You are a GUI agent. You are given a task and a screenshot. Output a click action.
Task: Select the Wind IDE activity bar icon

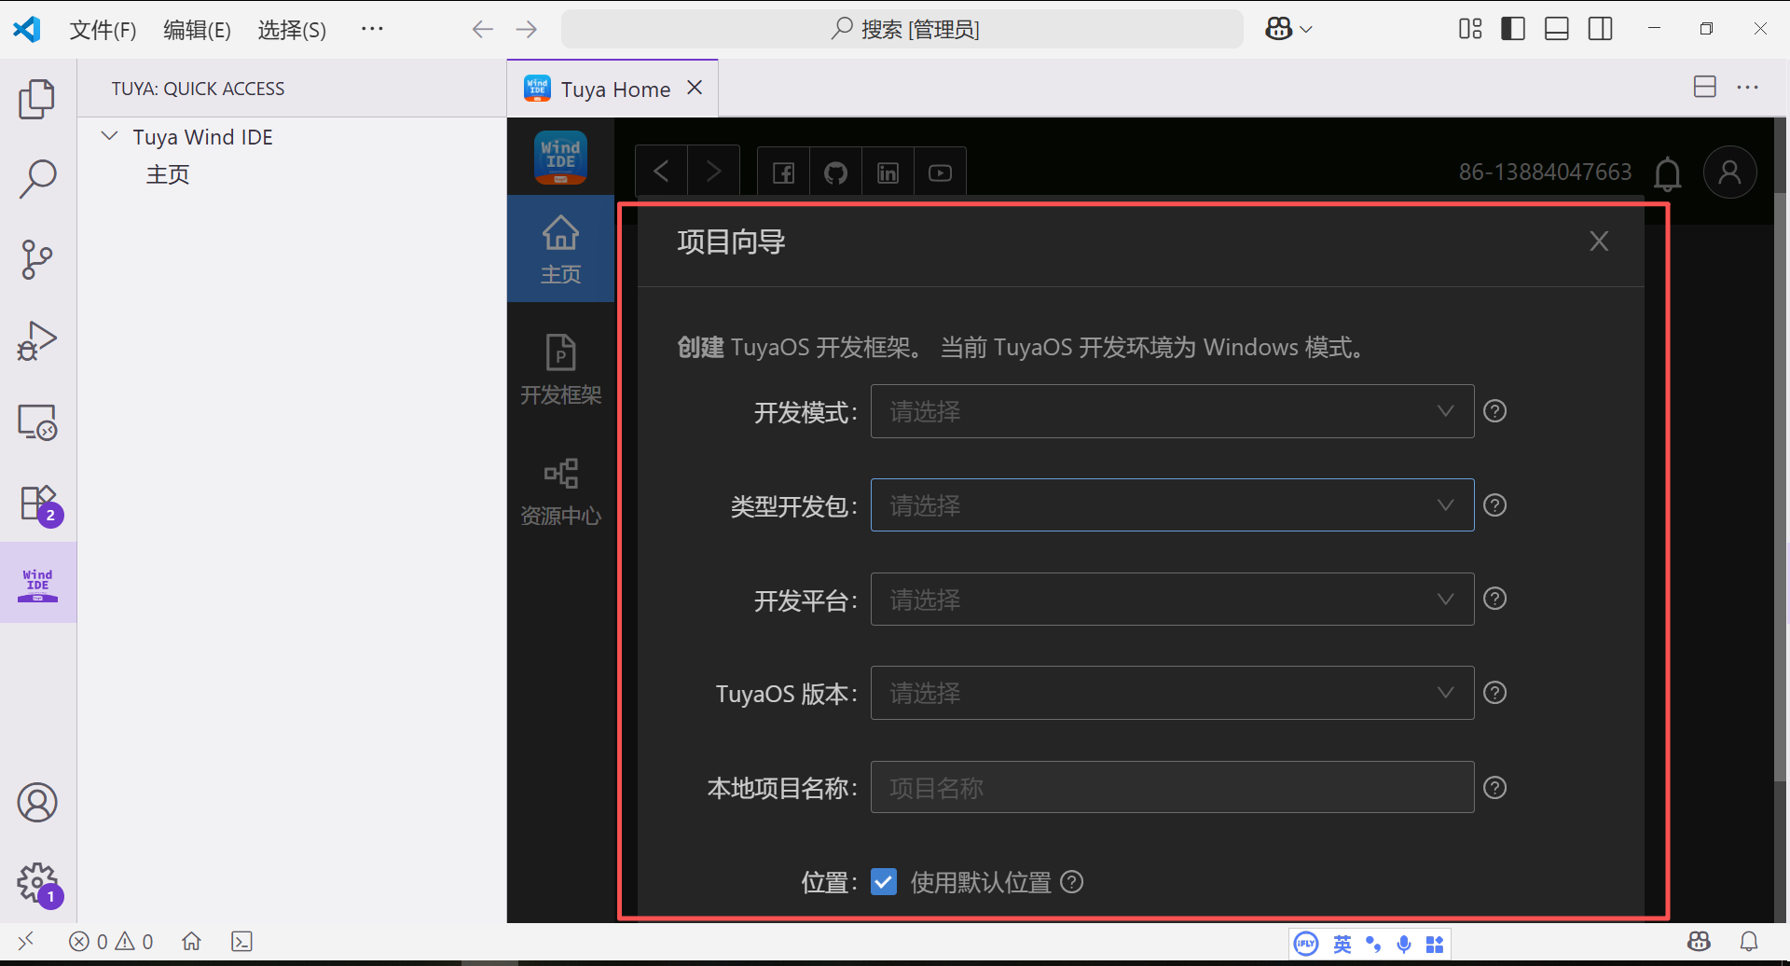37,582
